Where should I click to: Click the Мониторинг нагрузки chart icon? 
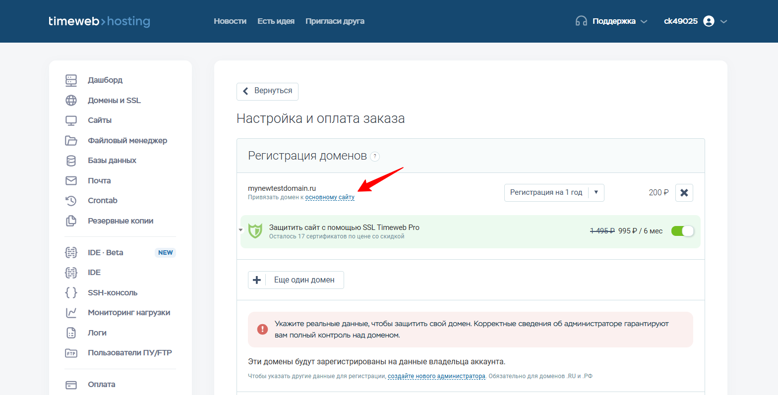[x=71, y=313]
